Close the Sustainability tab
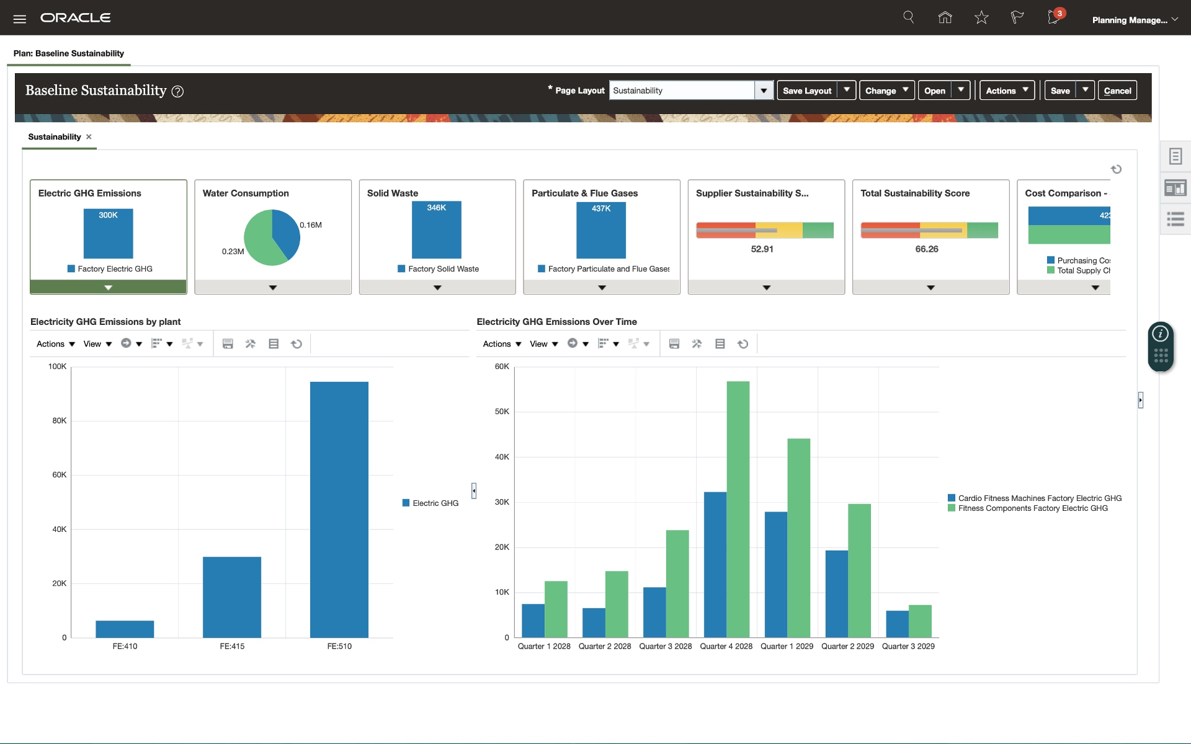 (x=89, y=137)
